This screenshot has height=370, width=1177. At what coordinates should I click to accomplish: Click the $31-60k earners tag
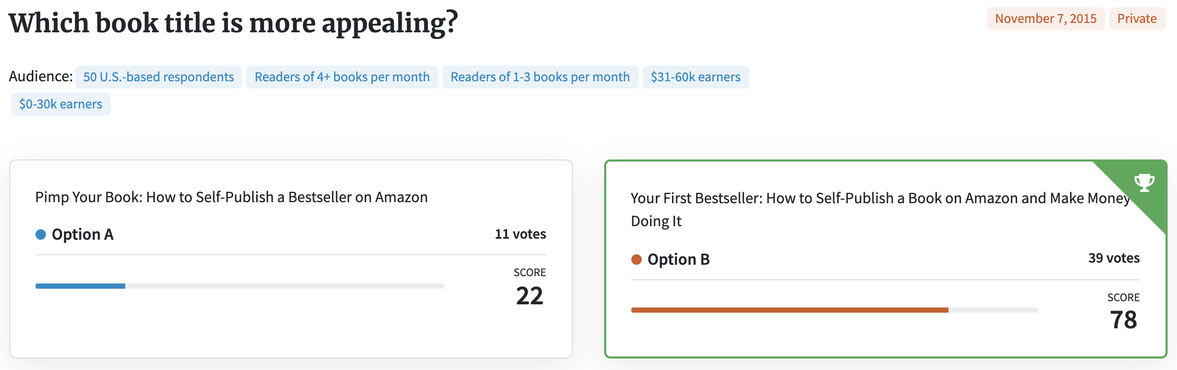tap(695, 77)
